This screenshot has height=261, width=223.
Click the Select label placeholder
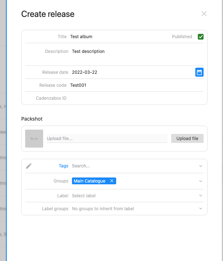pos(84,195)
